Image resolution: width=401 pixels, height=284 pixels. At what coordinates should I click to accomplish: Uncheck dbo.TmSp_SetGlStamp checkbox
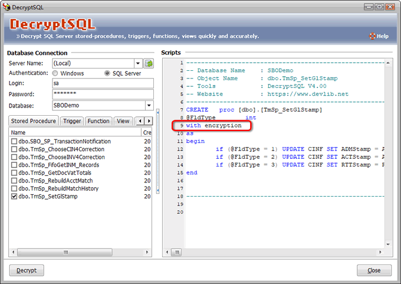[x=14, y=197]
